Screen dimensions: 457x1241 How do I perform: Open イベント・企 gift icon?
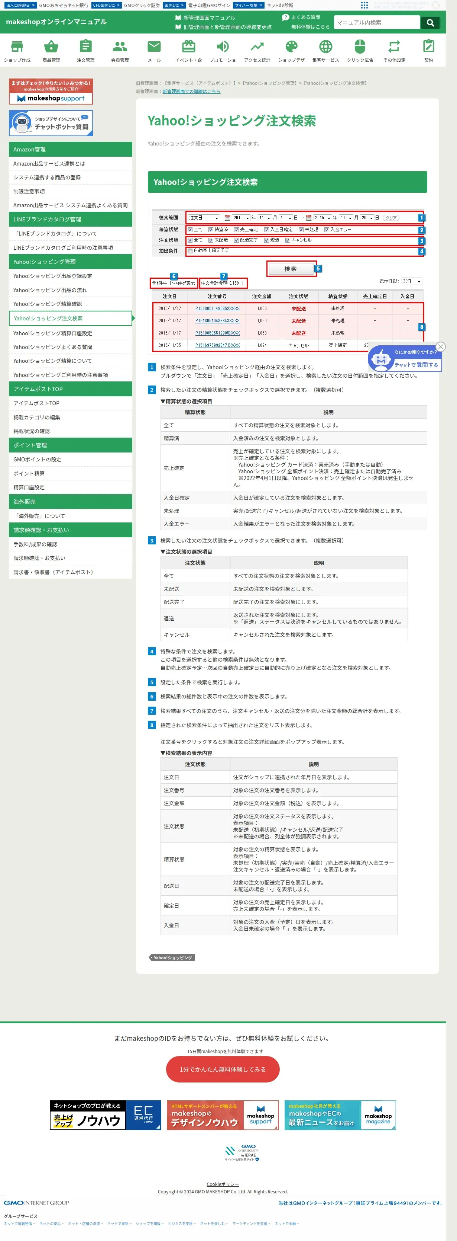click(x=189, y=51)
